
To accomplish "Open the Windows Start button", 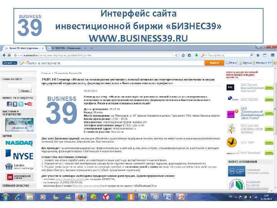I will (5, 197).
